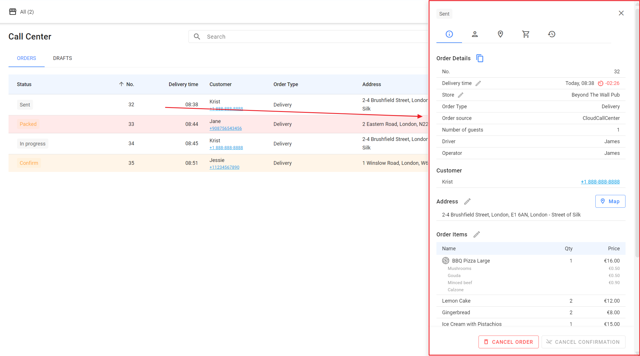Select the In progress status badge
This screenshot has width=640, height=356.
pos(33,143)
